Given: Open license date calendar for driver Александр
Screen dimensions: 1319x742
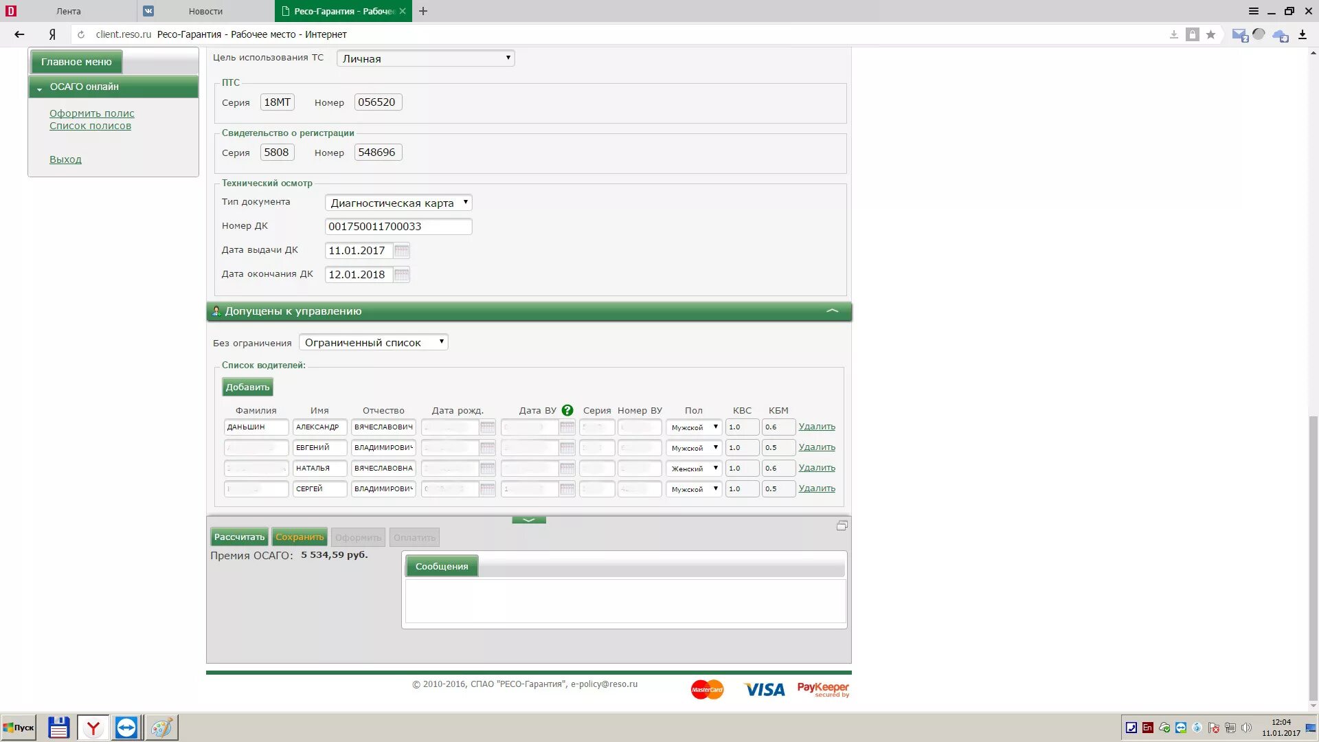Looking at the screenshot, I should pos(567,427).
